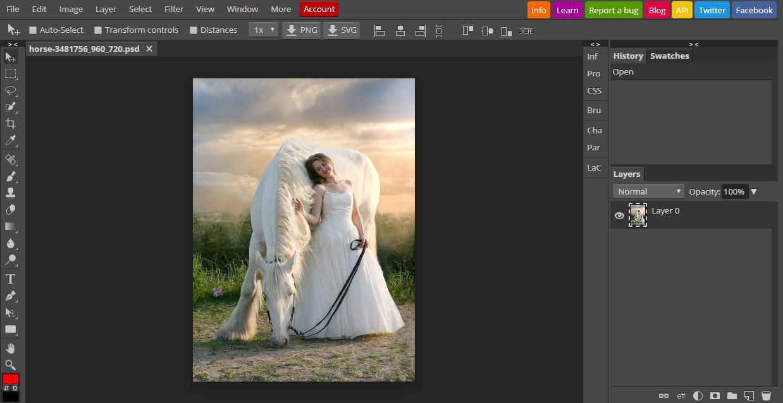Create a new folder in Layers panel
The width and height of the screenshot is (783, 403).
732,396
